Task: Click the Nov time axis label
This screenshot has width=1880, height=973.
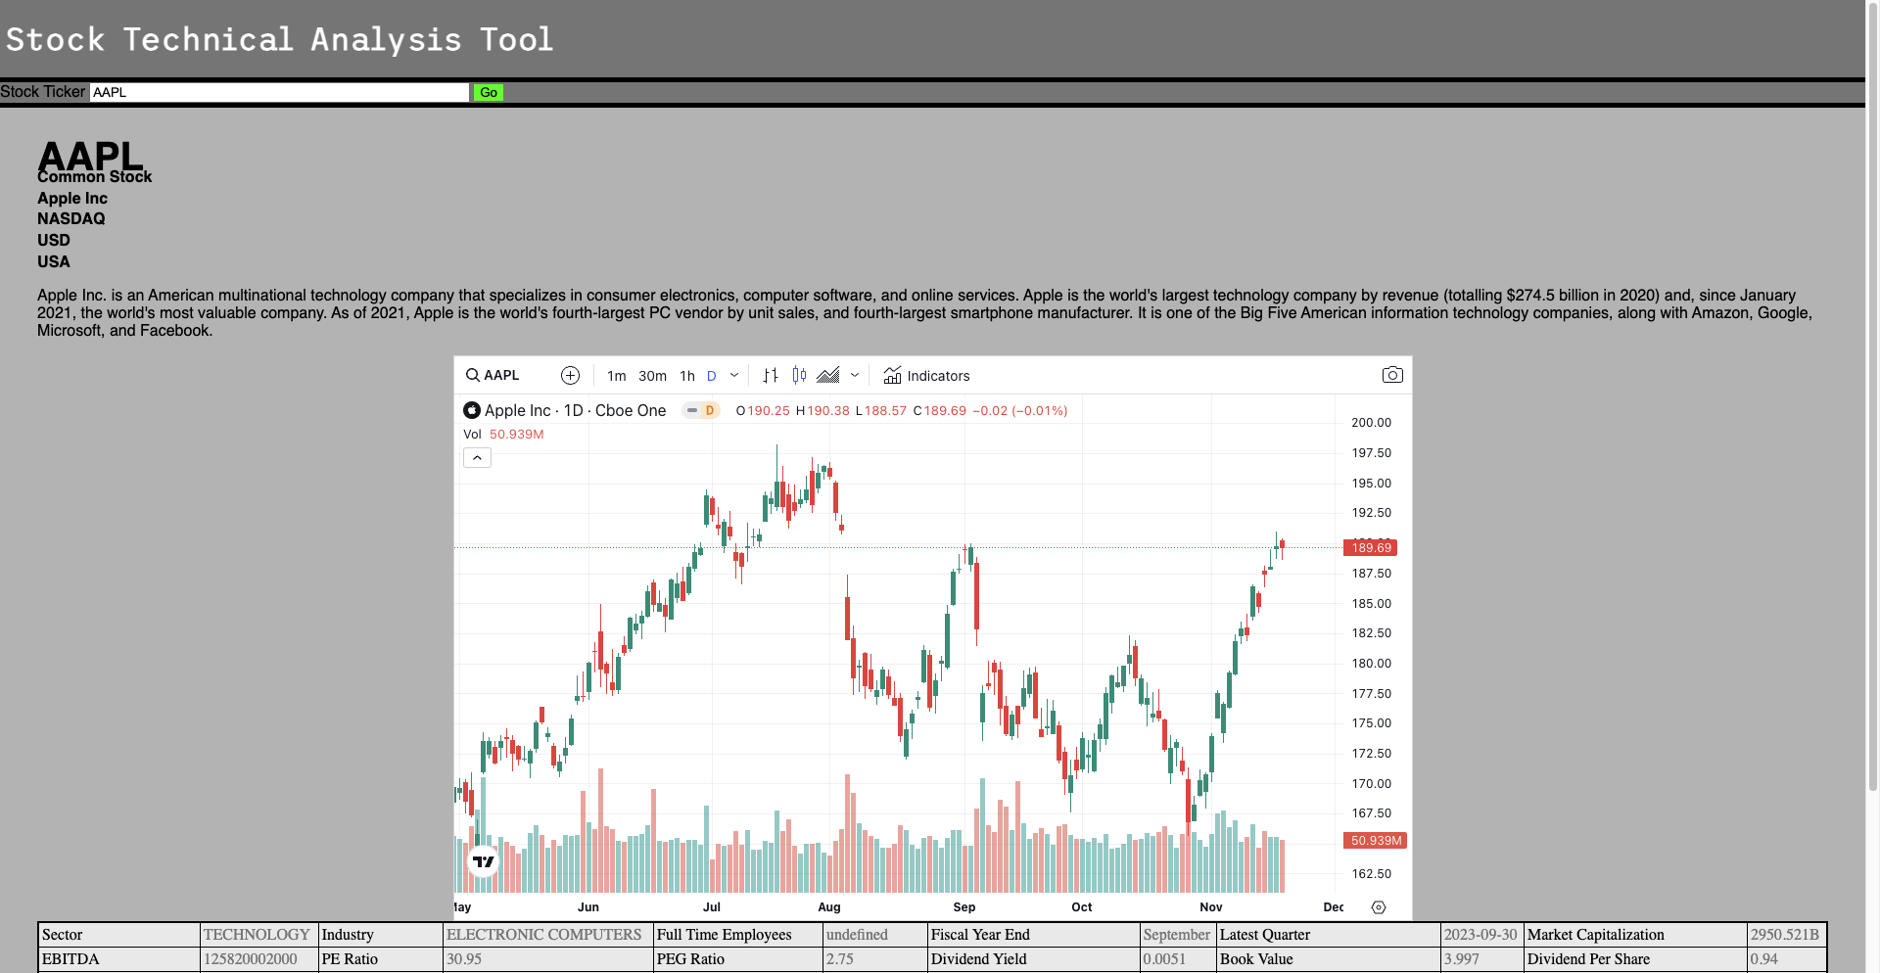Action: tap(1211, 907)
